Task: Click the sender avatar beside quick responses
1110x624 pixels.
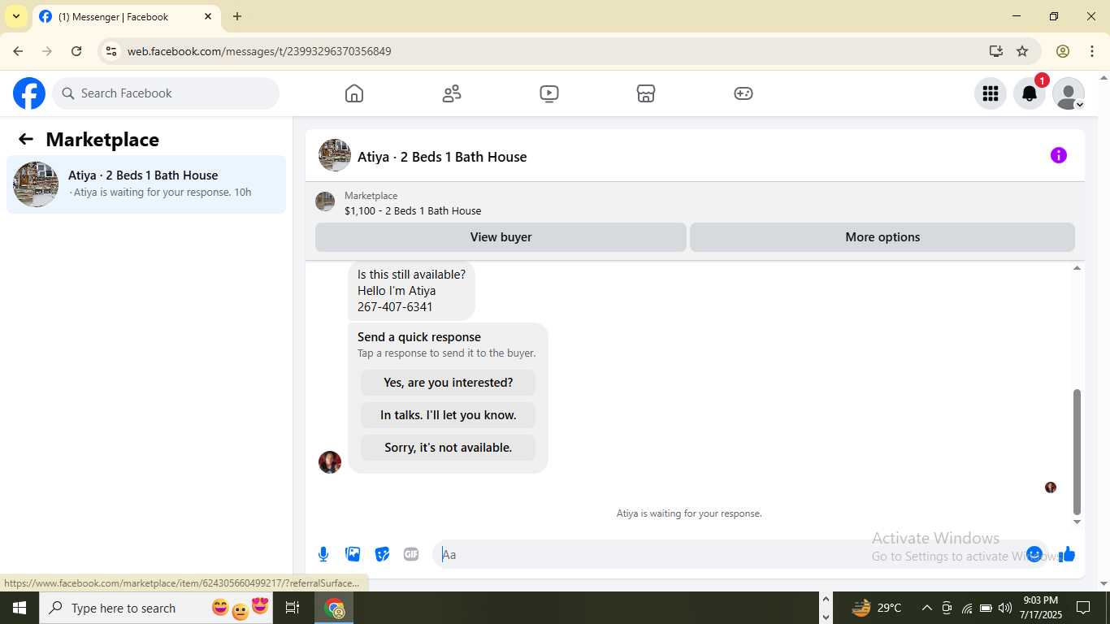Action: click(330, 462)
